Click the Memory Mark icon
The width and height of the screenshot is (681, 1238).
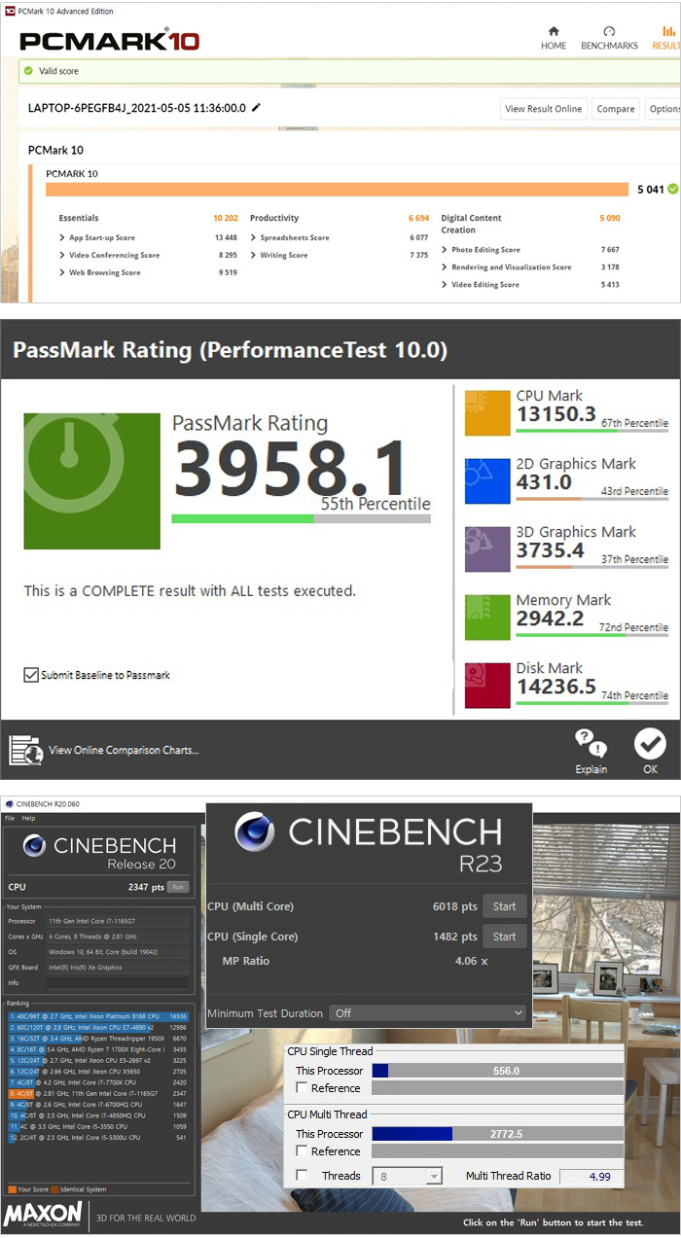coord(487,617)
